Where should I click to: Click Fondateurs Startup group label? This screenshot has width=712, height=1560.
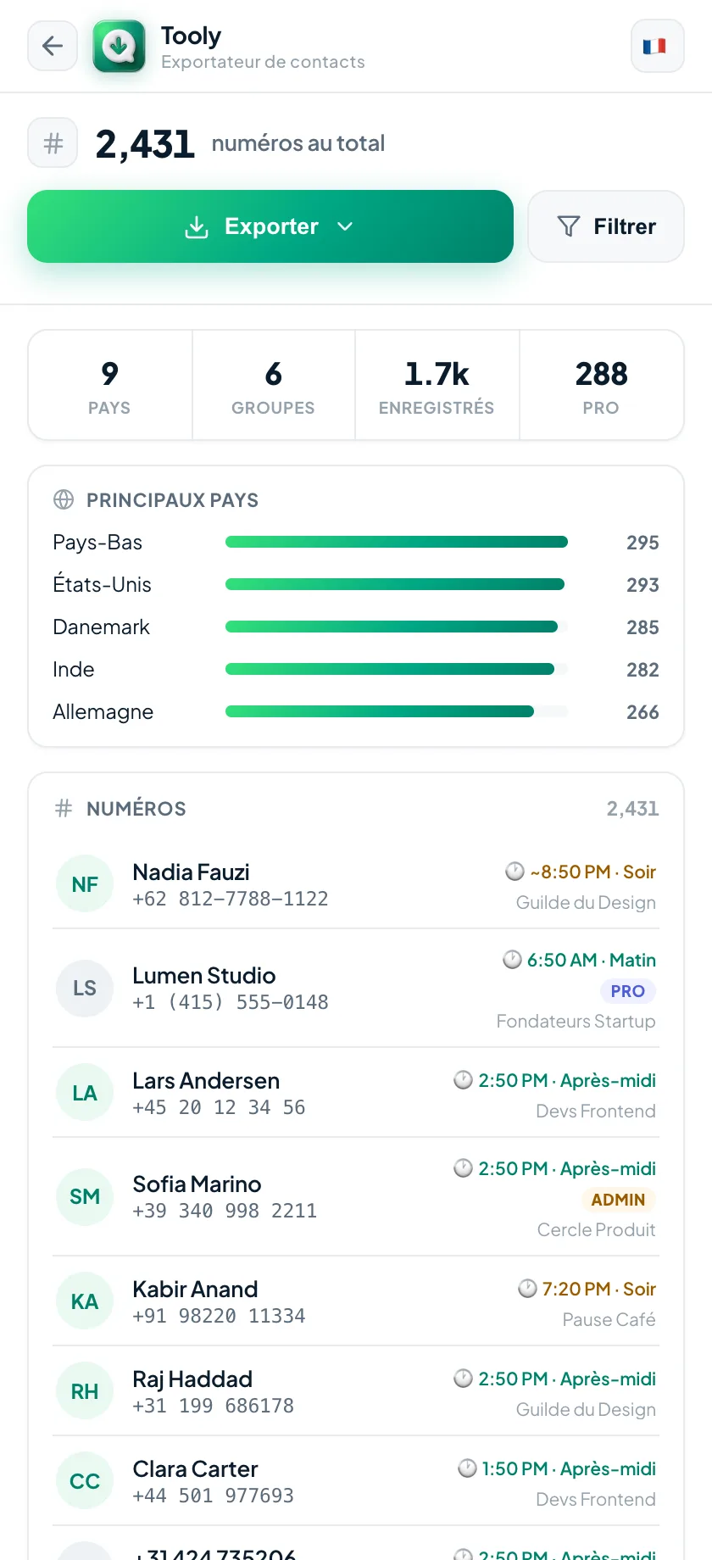pyautogui.click(x=576, y=1021)
